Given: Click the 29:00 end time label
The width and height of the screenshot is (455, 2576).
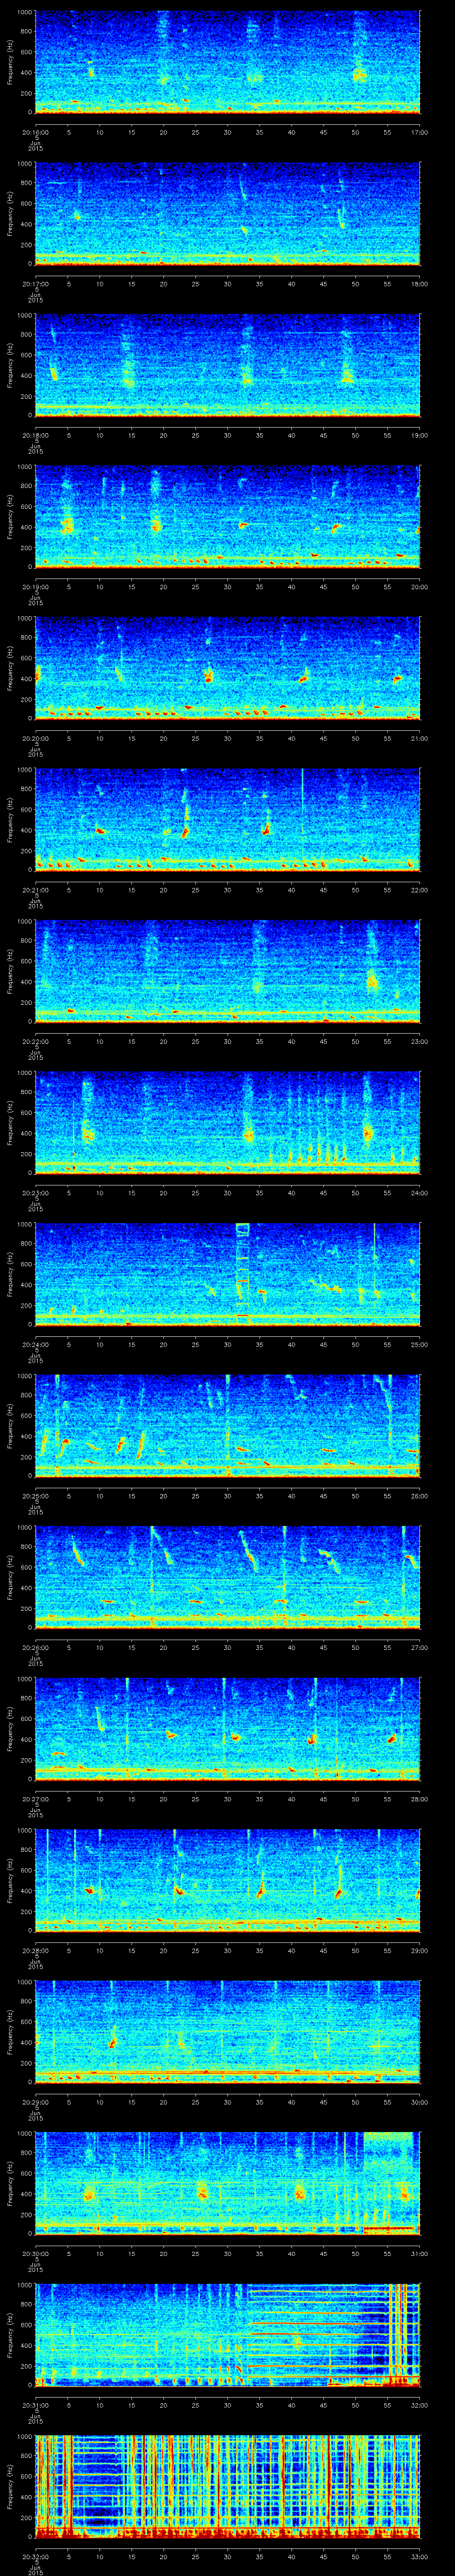Looking at the screenshot, I should point(420,1950).
